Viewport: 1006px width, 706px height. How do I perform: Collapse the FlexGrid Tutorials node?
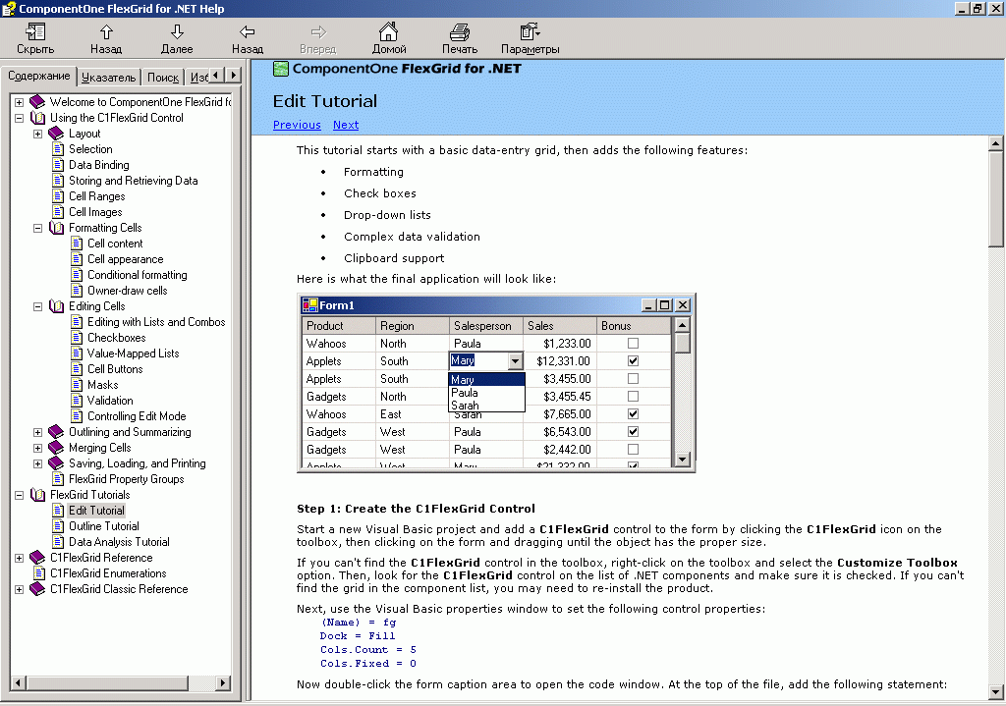(x=20, y=495)
